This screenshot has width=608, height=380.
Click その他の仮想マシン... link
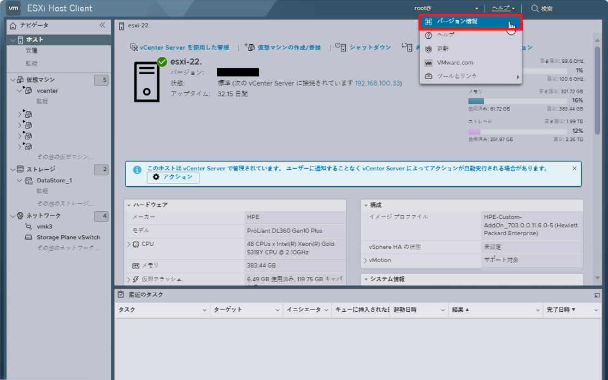65,157
